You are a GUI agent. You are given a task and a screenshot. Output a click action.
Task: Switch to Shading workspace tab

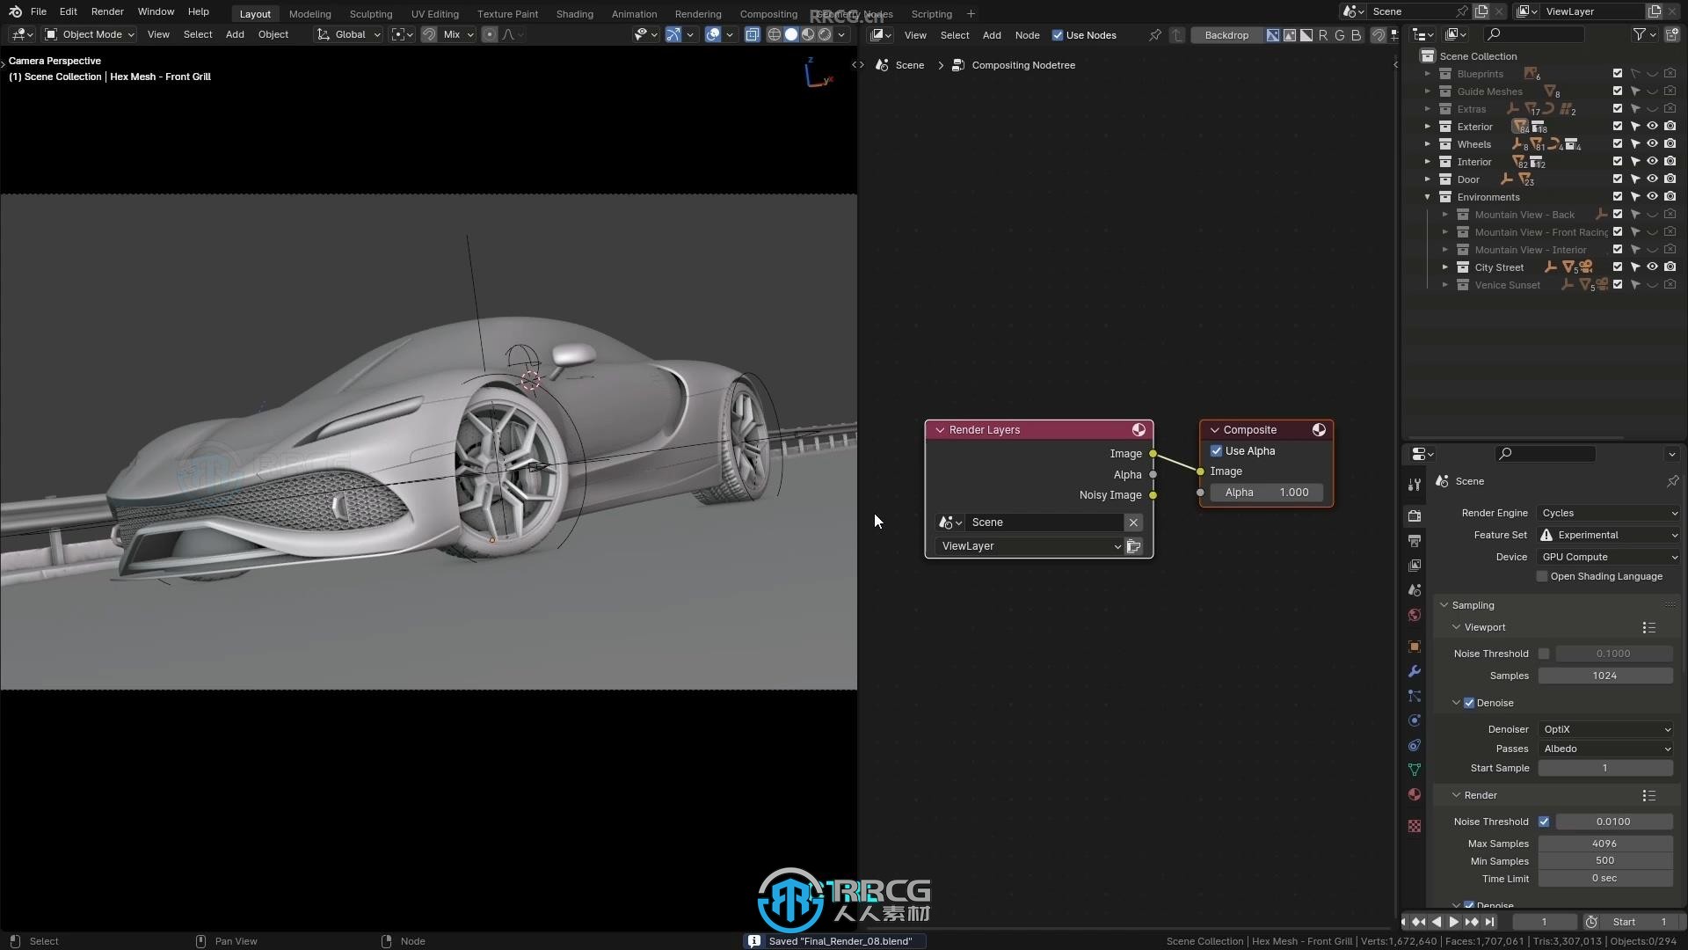[x=574, y=13]
